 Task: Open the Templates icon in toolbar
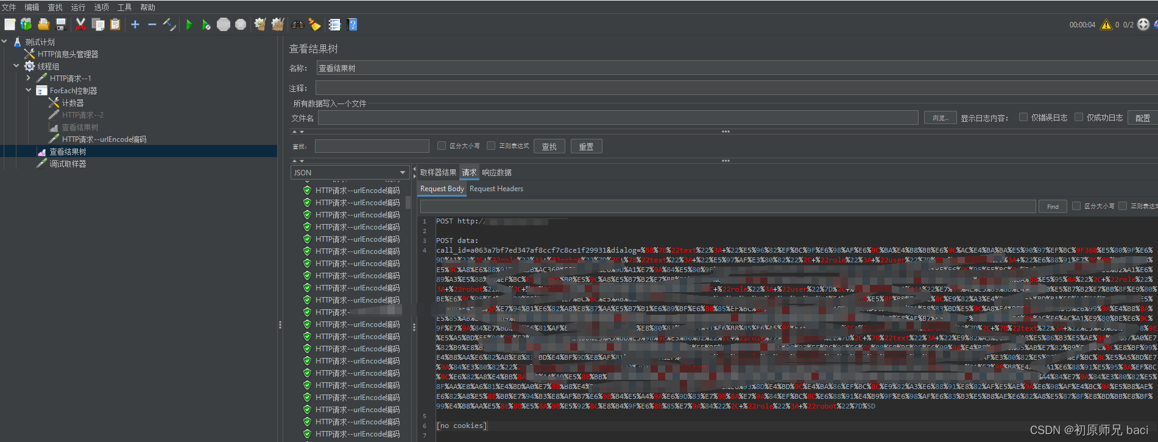pyautogui.click(x=26, y=24)
